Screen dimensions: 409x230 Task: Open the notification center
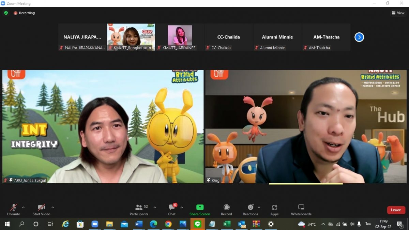click(x=400, y=224)
